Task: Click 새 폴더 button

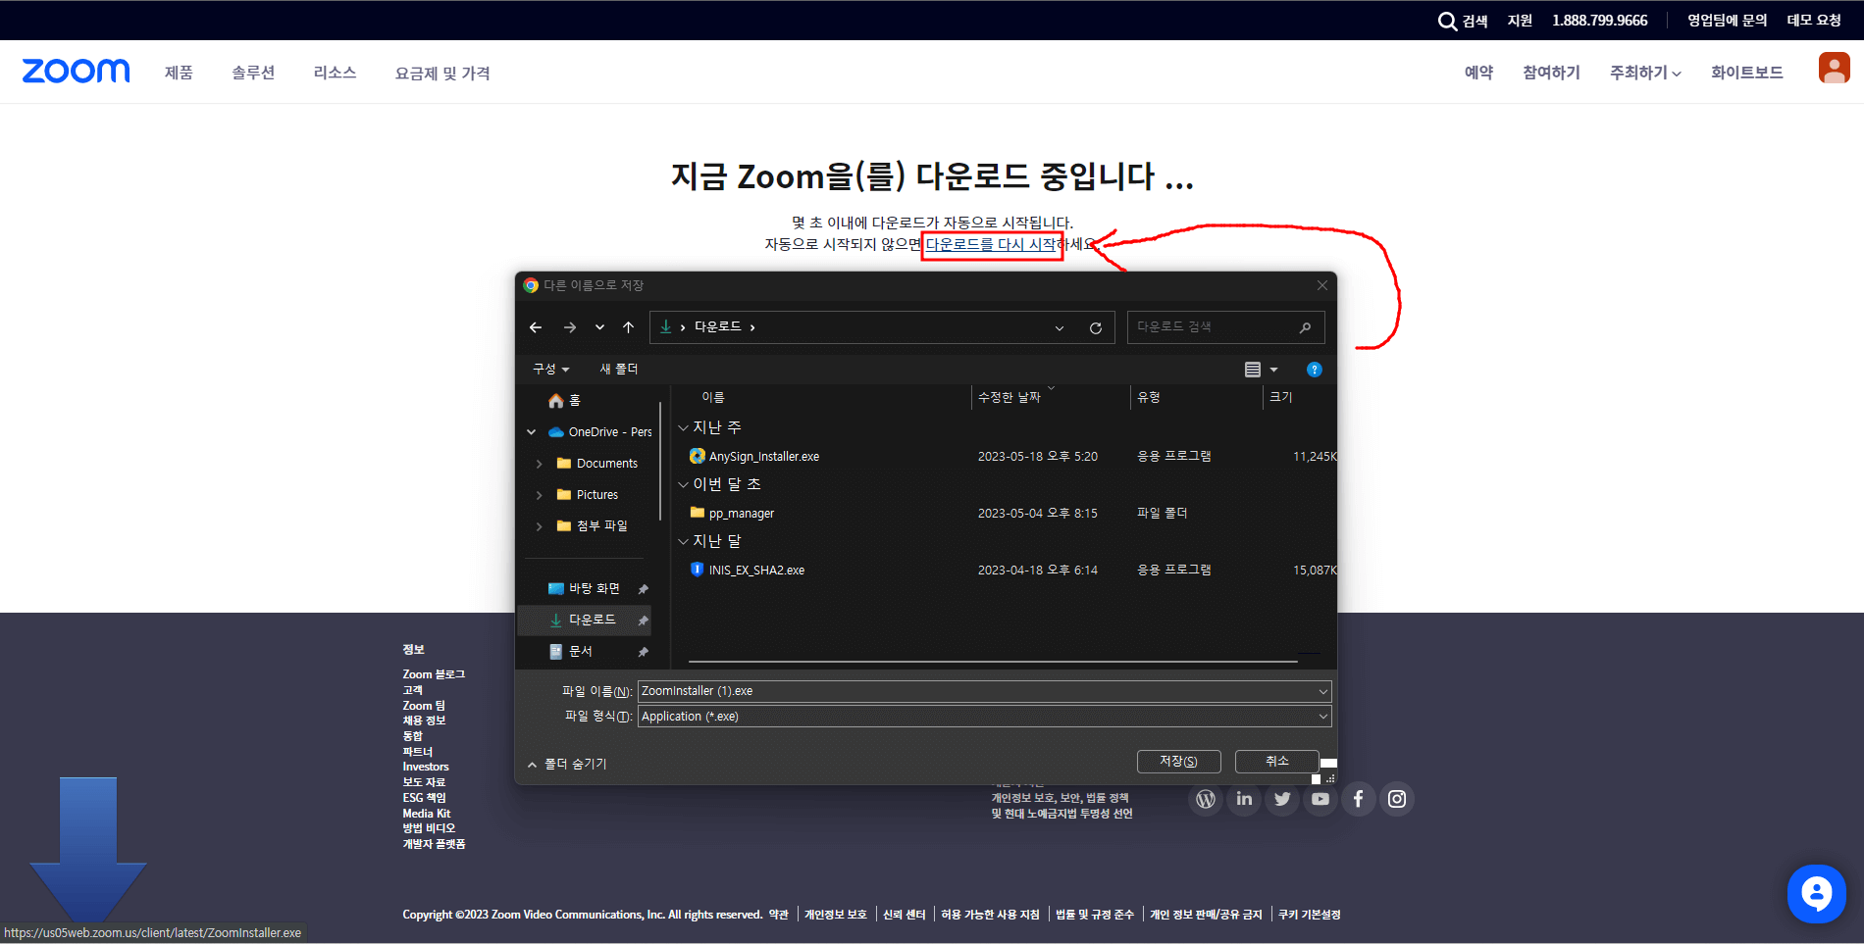Action: click(619, 369)
